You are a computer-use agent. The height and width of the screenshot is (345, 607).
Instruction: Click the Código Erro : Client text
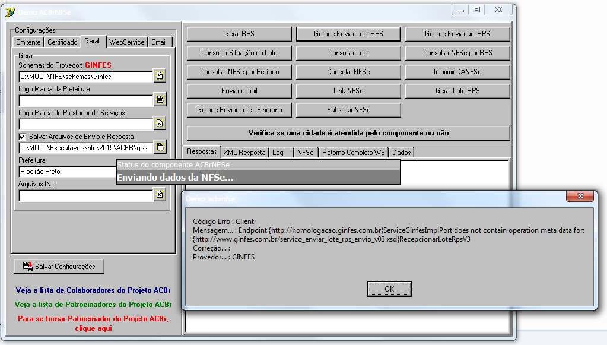pos(223,221)
